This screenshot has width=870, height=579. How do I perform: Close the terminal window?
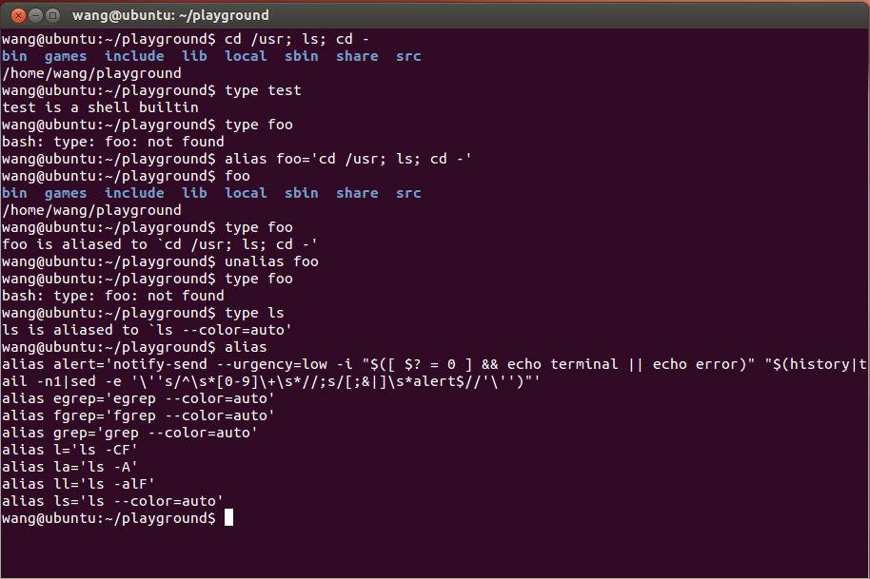point(18,15)
